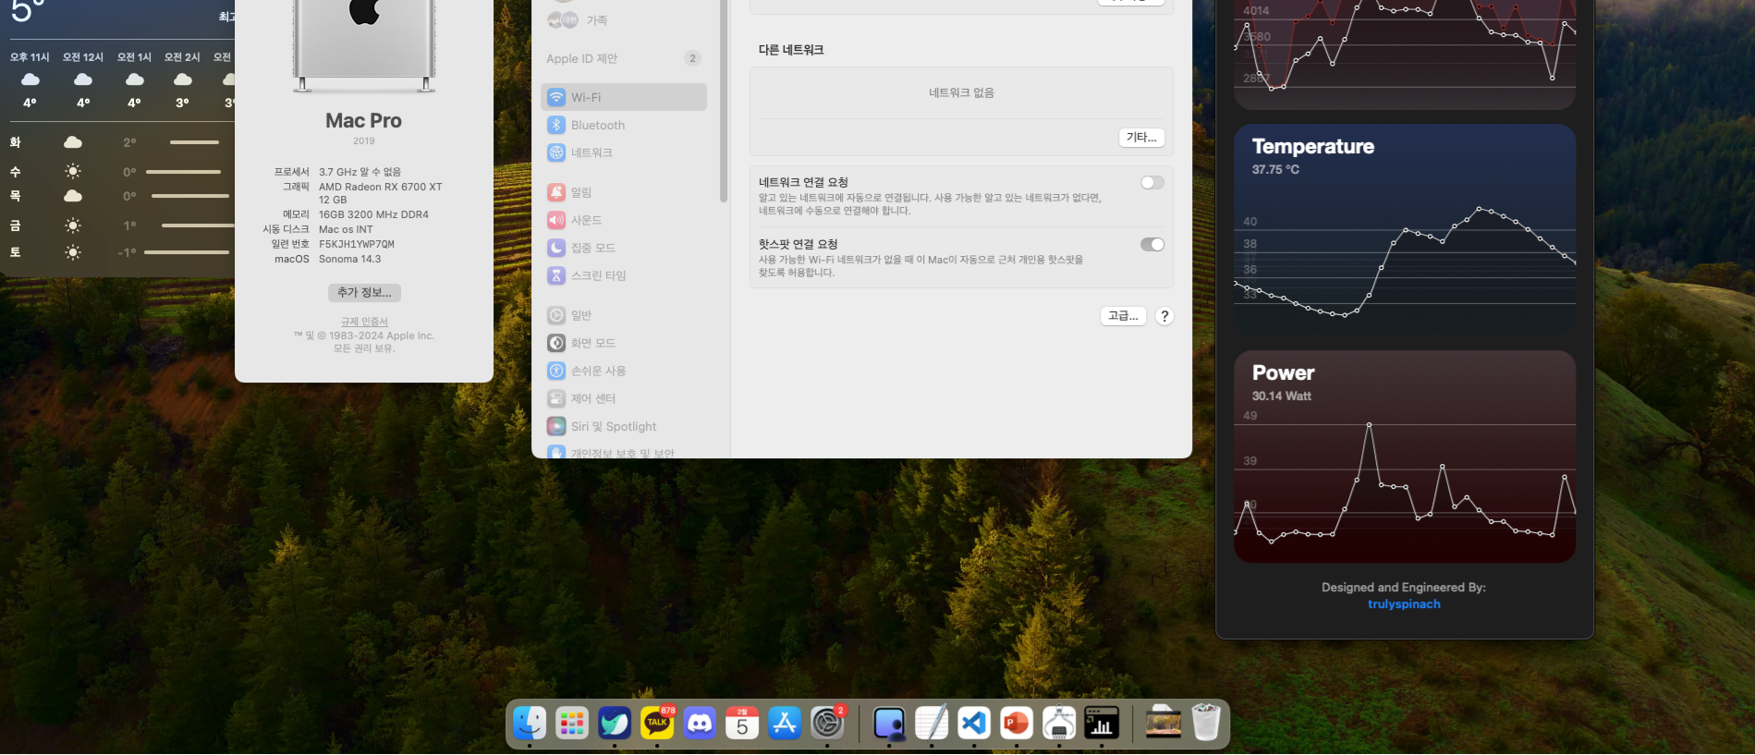Open the bar-chart monitor app in Dock

[1102, 723]
